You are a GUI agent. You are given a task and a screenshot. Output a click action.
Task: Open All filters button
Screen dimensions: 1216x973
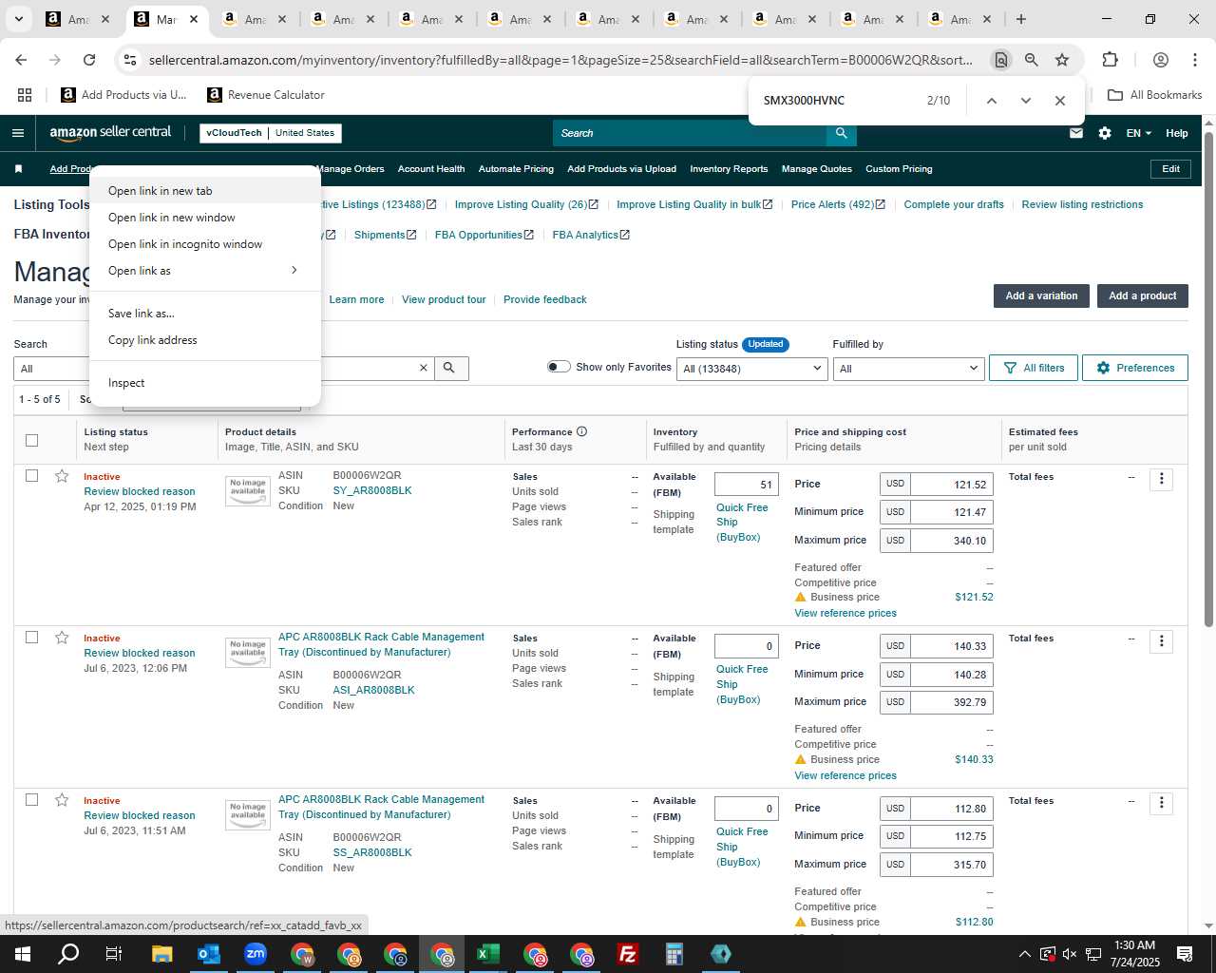tap(1034, 368)
